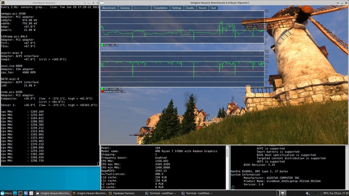349x196 pixels.
Task: Open the Tessellation menu
Action: click(x=160, y=8)
